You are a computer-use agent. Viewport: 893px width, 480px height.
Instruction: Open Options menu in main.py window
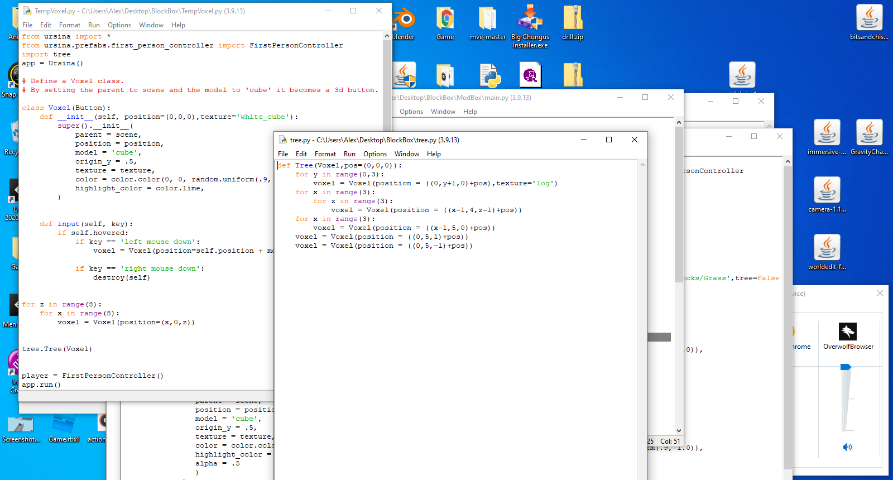pyautogui.click(x=411, y=112)
